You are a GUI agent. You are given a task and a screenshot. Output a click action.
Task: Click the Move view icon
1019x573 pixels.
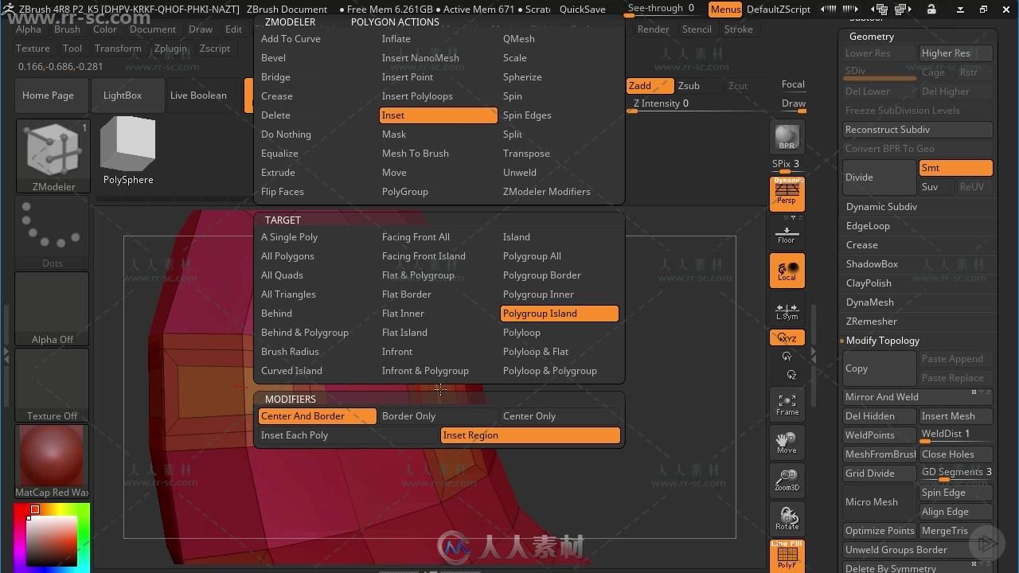(x=787, y=442)
